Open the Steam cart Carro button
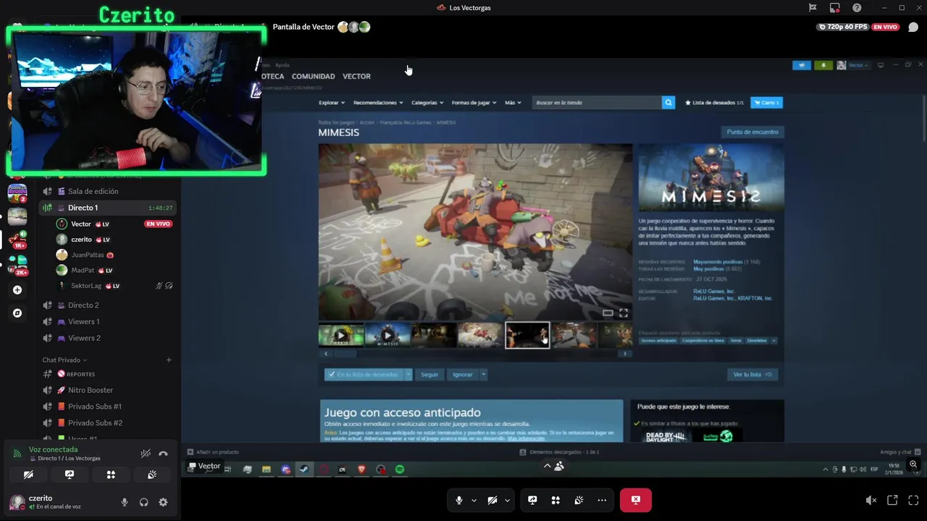927x521 pixels. click(x=766, y=103)
